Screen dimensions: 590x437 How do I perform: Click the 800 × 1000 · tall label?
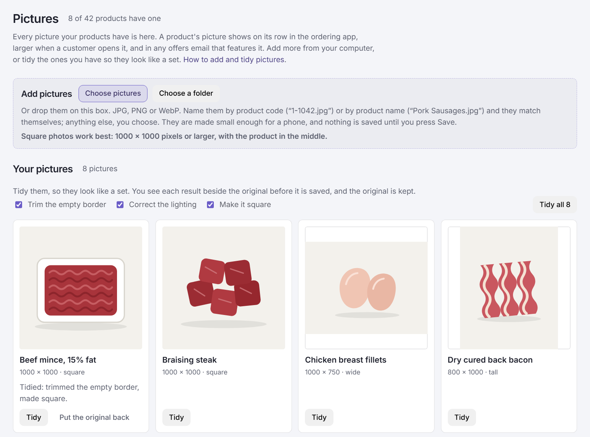(x=473, y=372)
